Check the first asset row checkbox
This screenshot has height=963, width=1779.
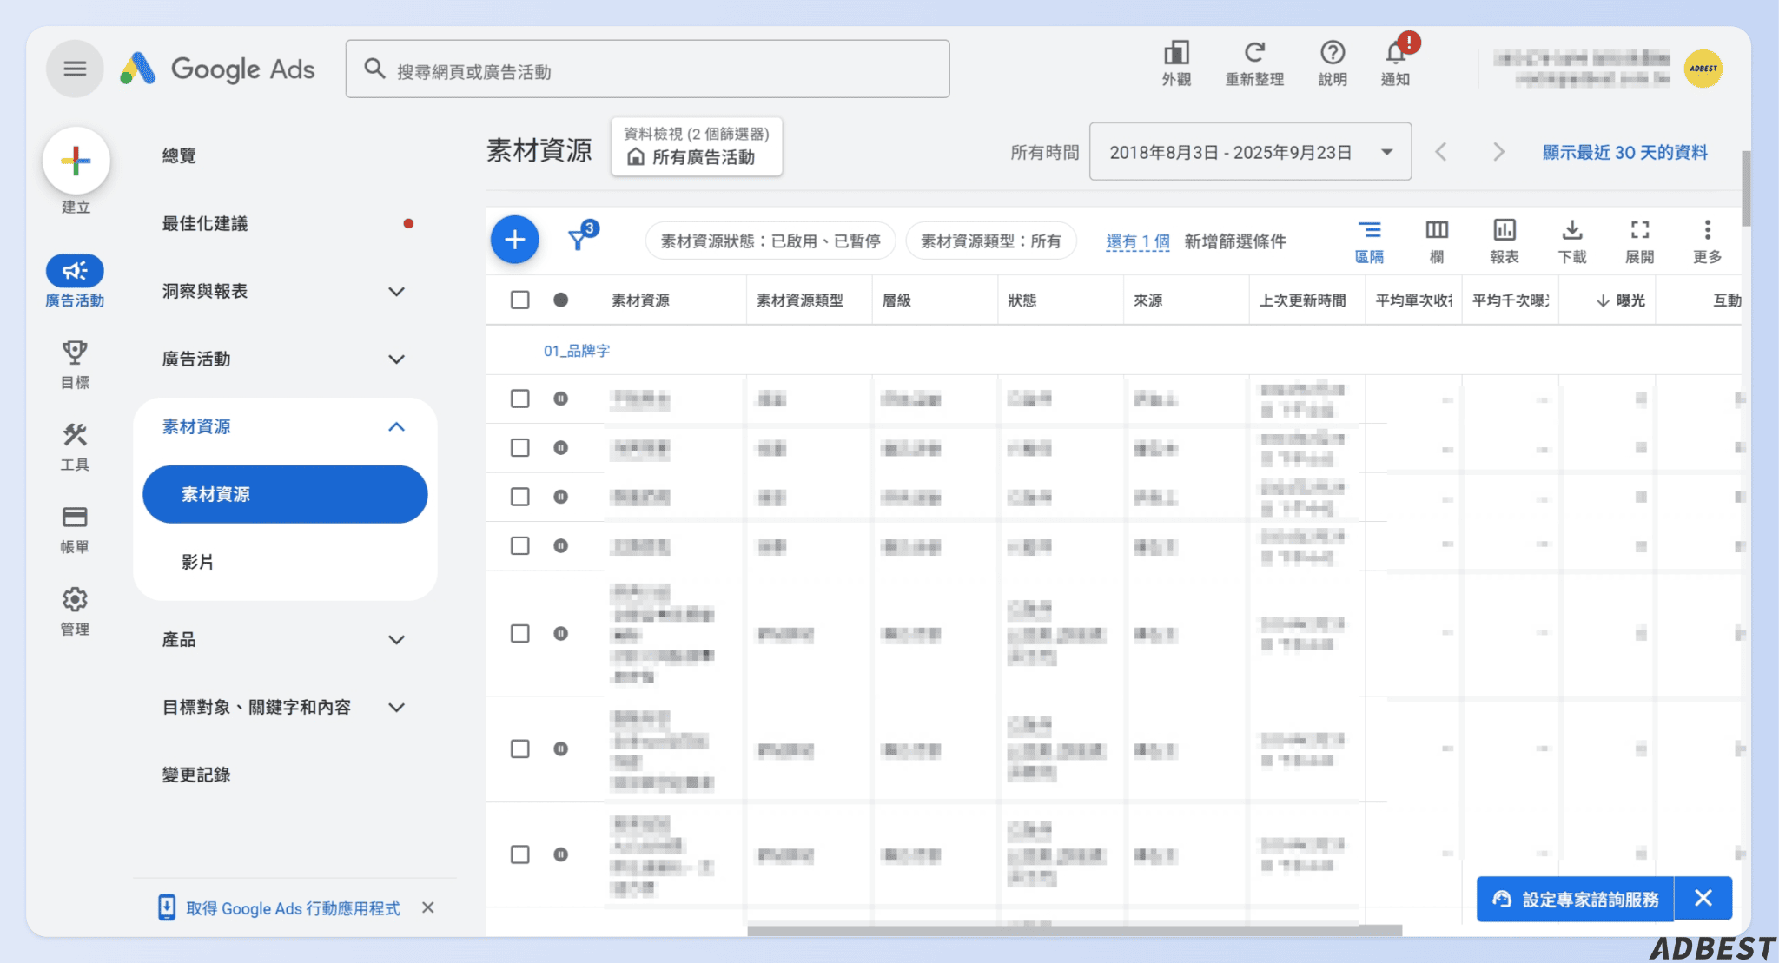(519, 399)
